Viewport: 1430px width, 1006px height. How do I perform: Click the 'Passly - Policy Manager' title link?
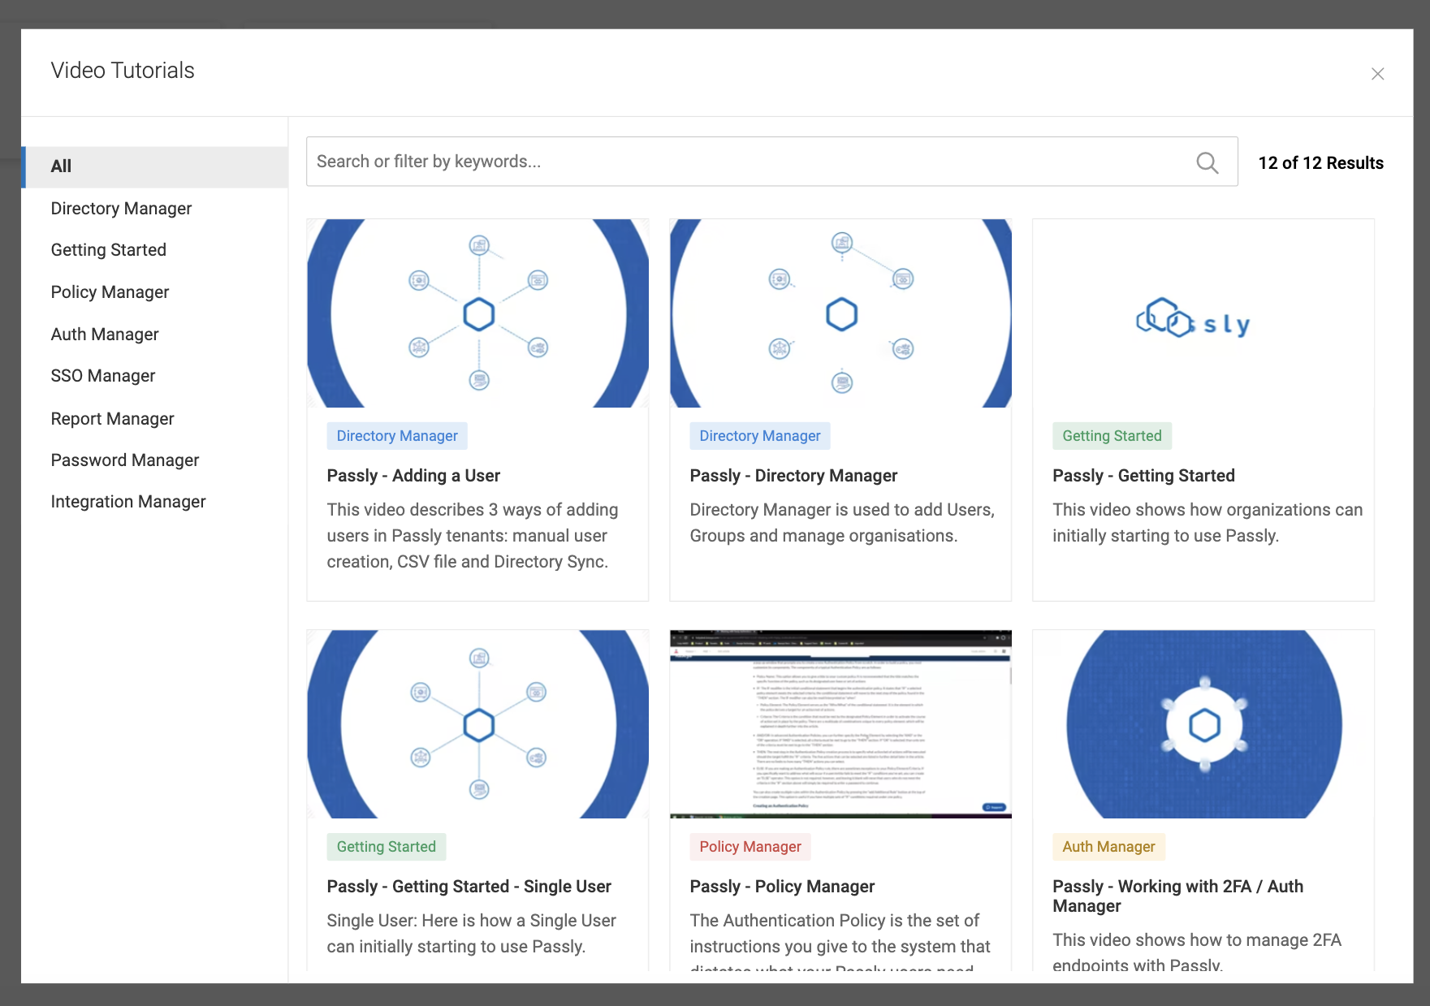pos(782,886)
